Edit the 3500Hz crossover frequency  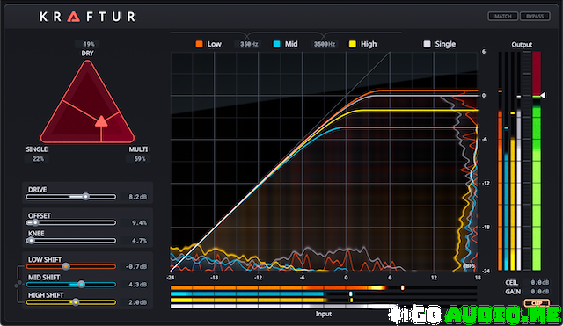point(325,44)
